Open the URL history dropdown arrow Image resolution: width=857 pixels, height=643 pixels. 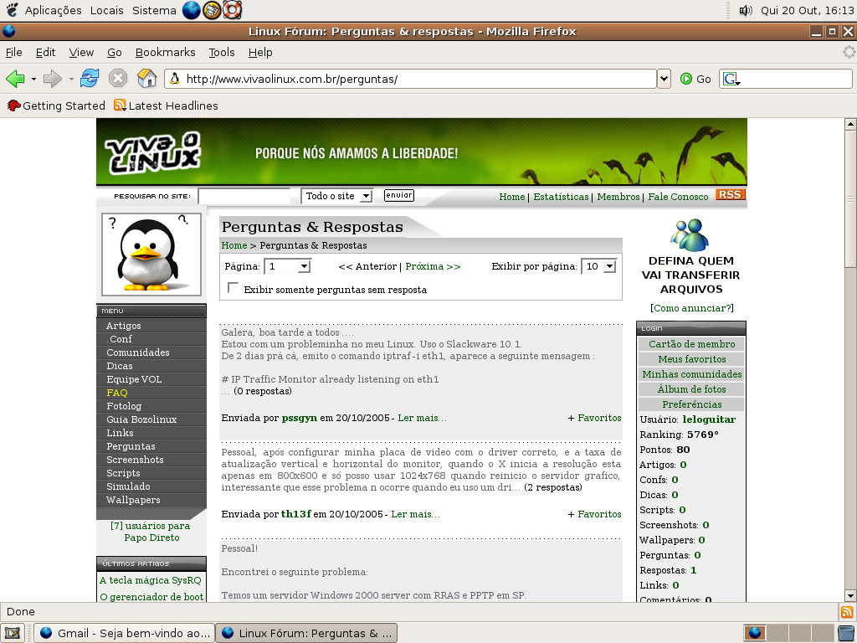click(664, 79)
